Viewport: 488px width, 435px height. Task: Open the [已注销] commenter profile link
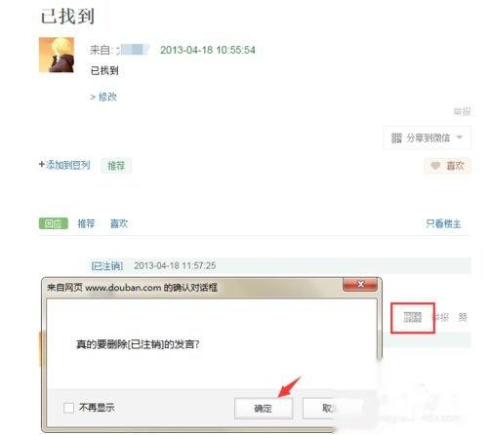point(107,266)
